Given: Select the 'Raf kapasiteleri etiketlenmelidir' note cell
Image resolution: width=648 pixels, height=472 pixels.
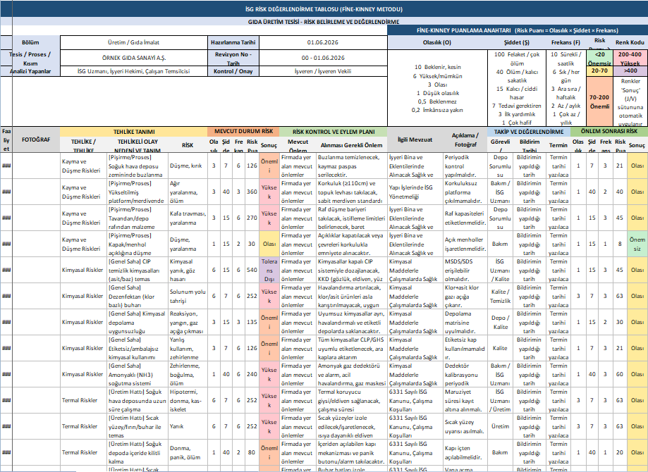Looking at the screenshot, I should 465,218.
